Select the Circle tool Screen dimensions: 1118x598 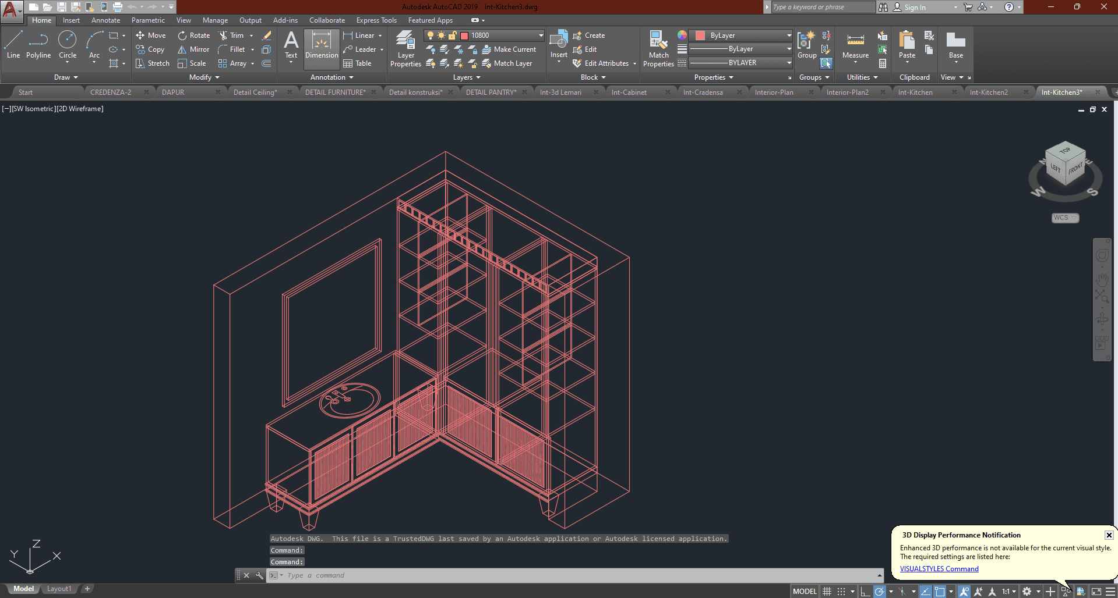click(68, 45)
